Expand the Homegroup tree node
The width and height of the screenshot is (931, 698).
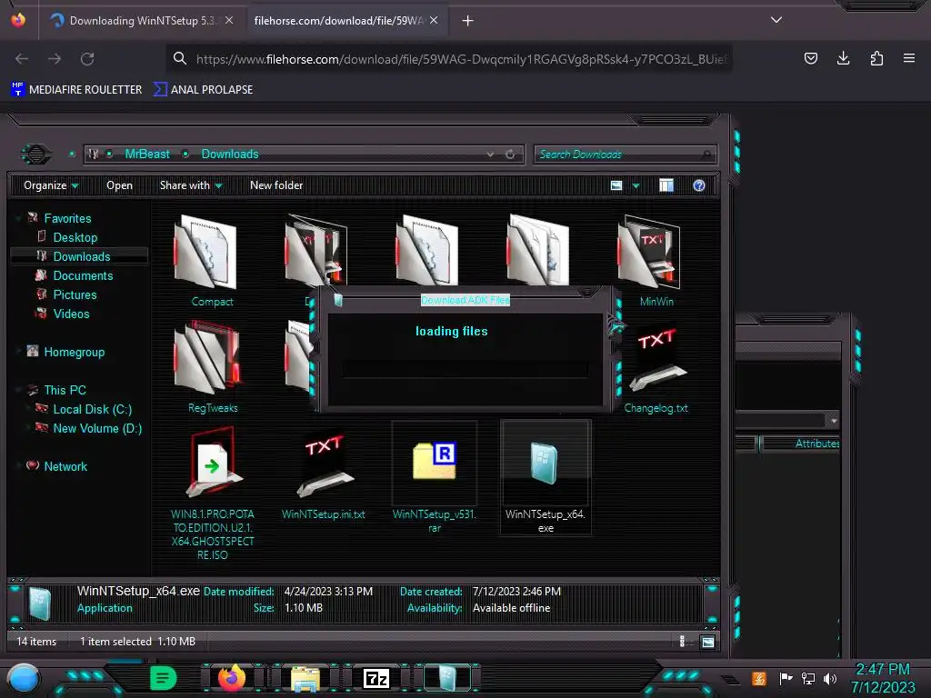[17, 352]
